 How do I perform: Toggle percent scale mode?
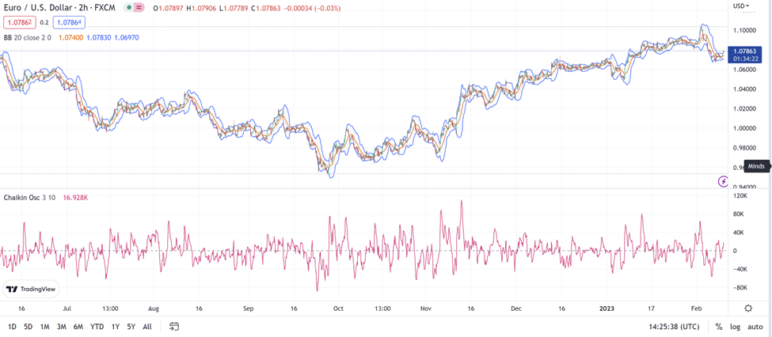719,327
